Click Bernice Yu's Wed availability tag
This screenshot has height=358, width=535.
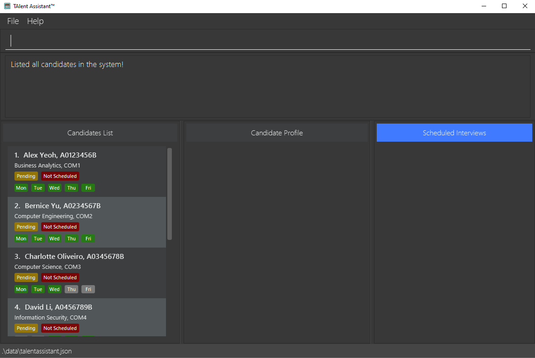click(x=54, y=239)
